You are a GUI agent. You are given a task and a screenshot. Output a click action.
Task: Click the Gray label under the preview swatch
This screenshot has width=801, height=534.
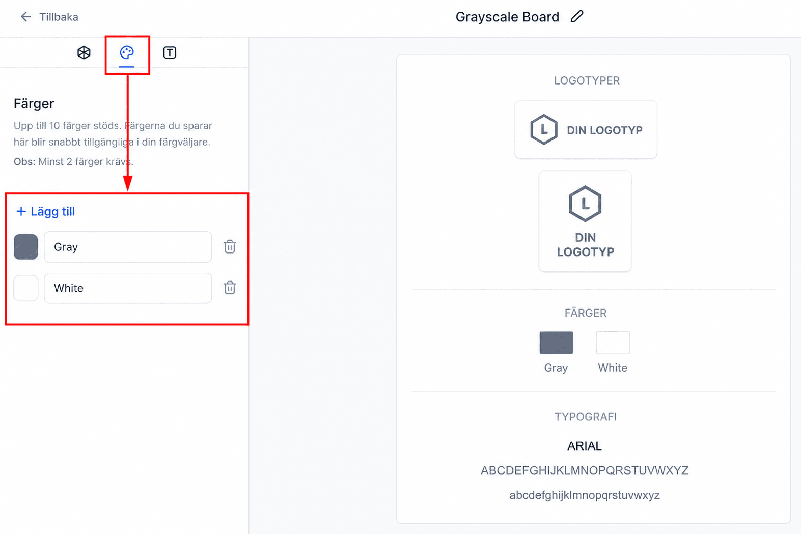pyautogui.click(x=556, y=368)
